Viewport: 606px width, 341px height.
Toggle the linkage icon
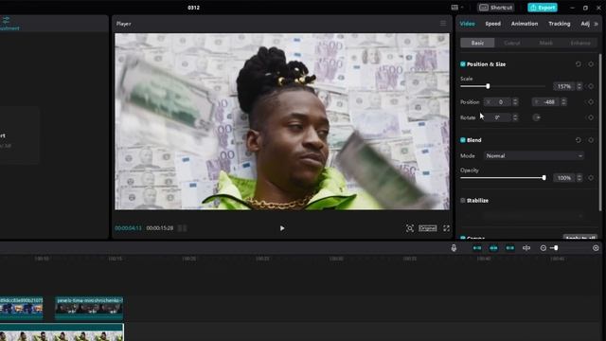click(x=510, y=248)
